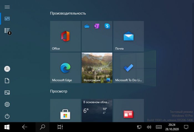Click the Просмотр group header
194x132 pixels.
(59, 91)
